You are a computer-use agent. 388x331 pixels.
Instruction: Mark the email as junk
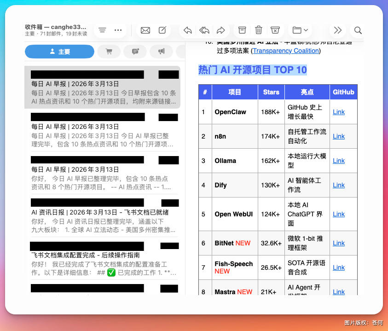(x=275, y=30)
